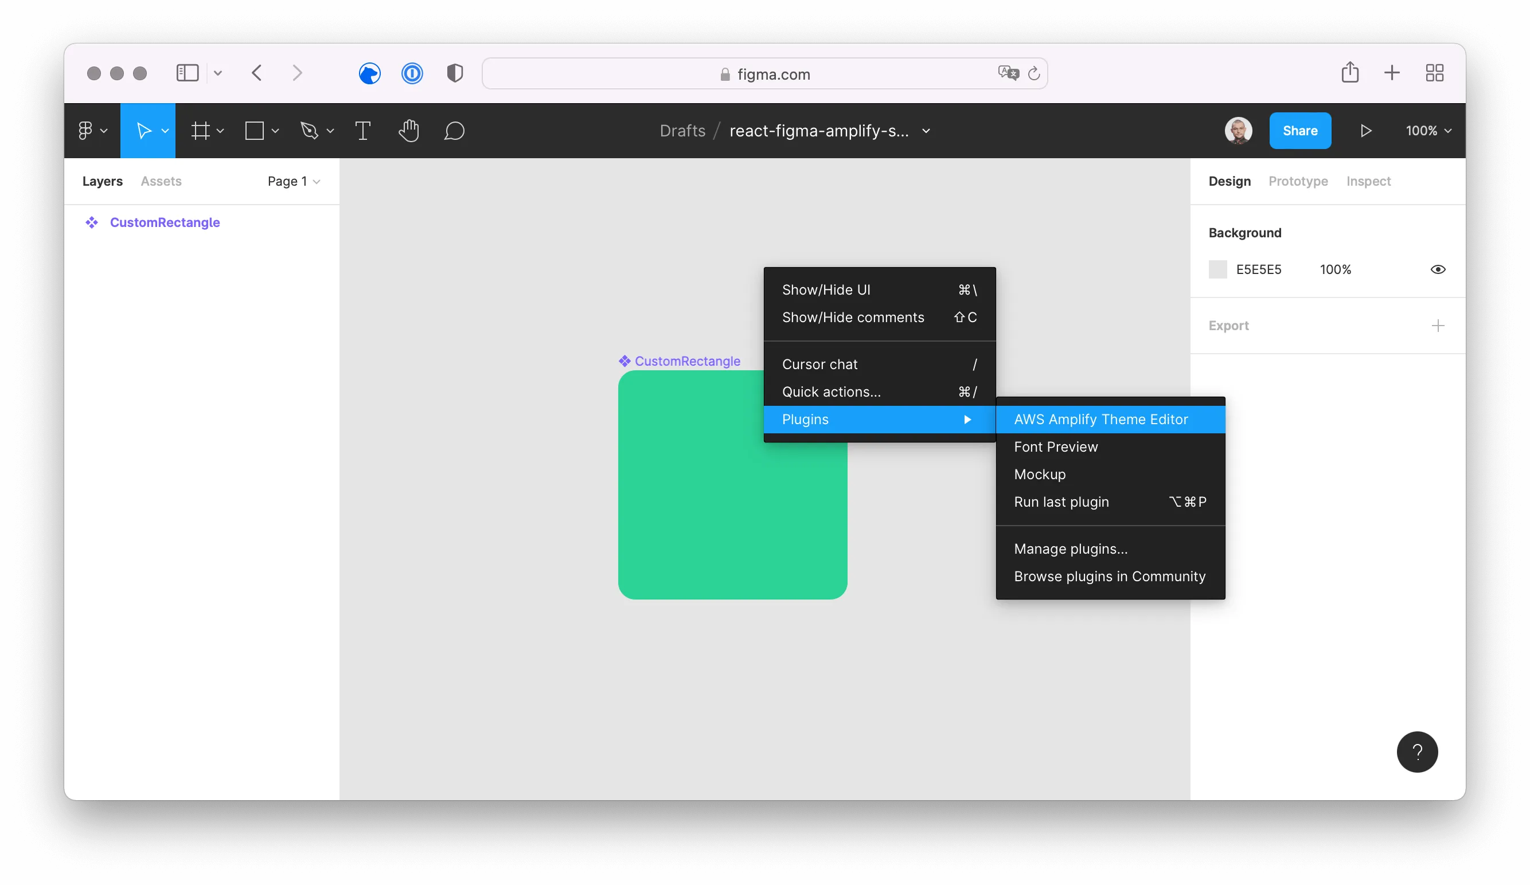The width and height of the screenshot is (1530, 885).
Task: Launch the AWS Amplify Theme Editor plugin
Action: (1100, 419)
